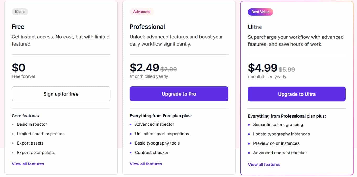Click the Sign up for free button
The height and width of the screenshot is (177, 357).
click(x=61, y=94)
